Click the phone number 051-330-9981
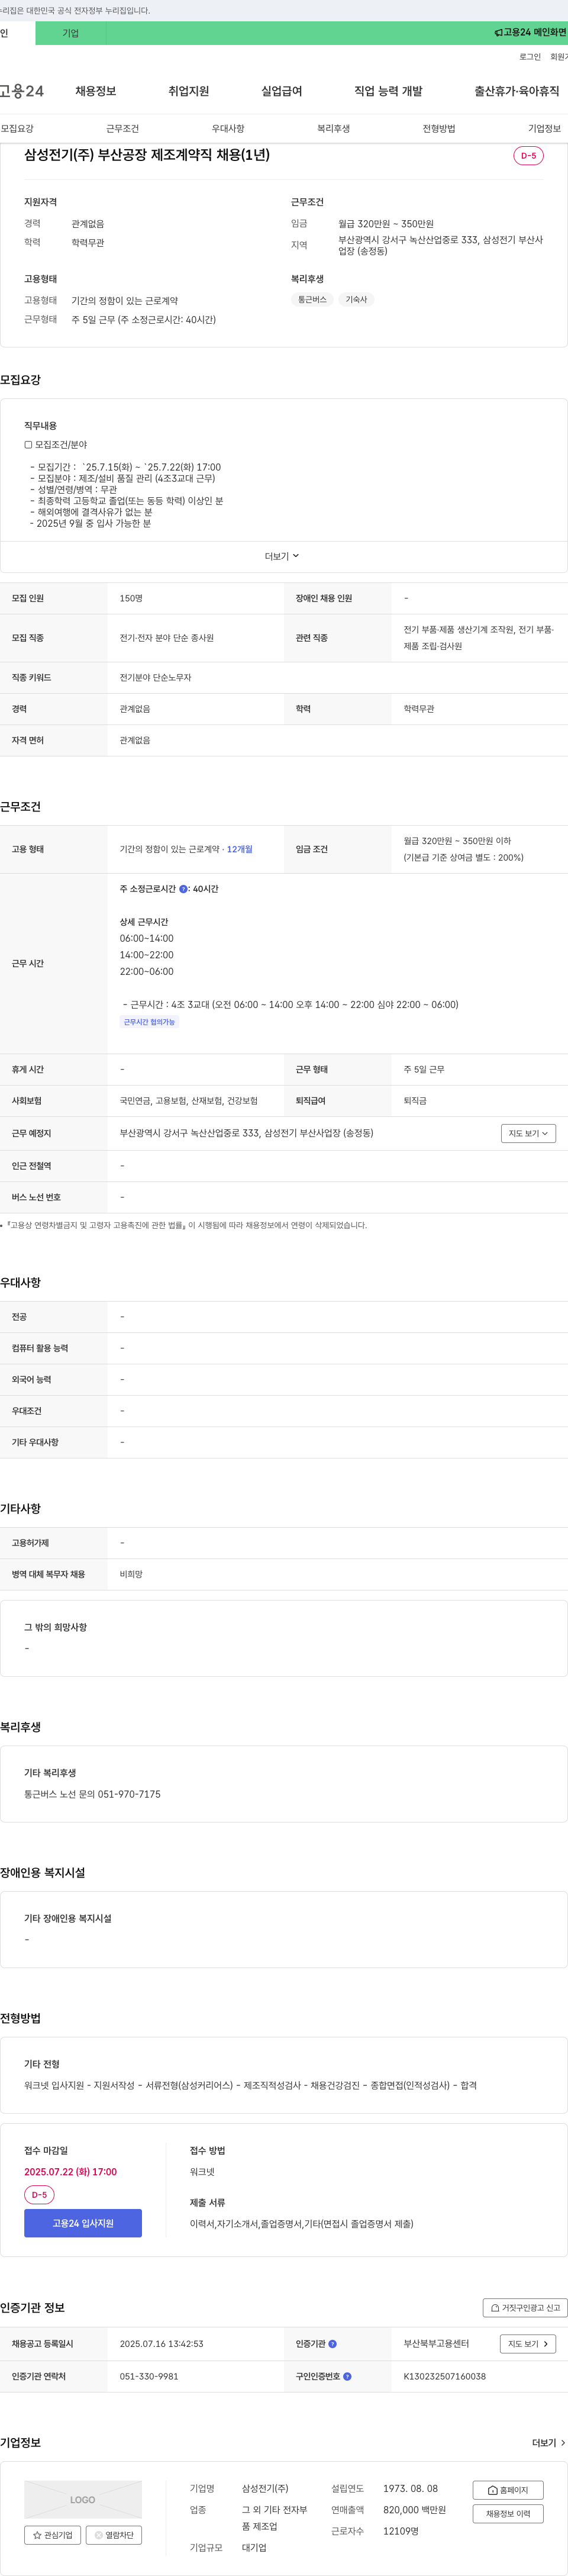This screenshot has width=568, height=2576. click(x=149, y=2376)
